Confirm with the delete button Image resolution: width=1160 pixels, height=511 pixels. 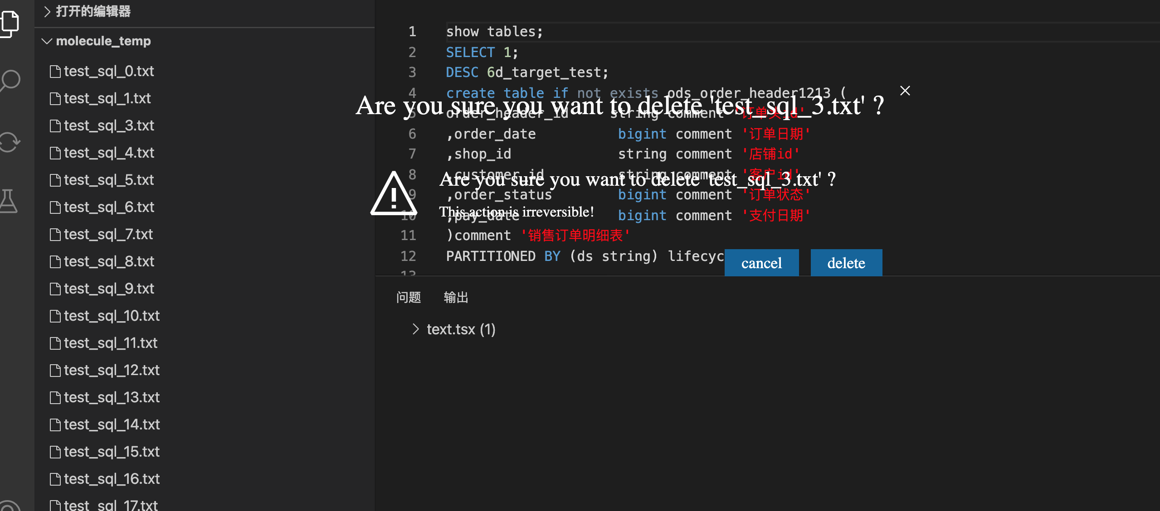[846, 263]
